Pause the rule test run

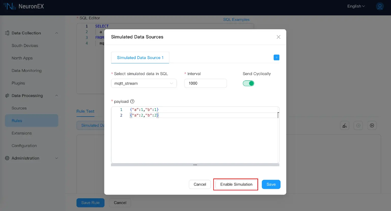click(358, 125)
